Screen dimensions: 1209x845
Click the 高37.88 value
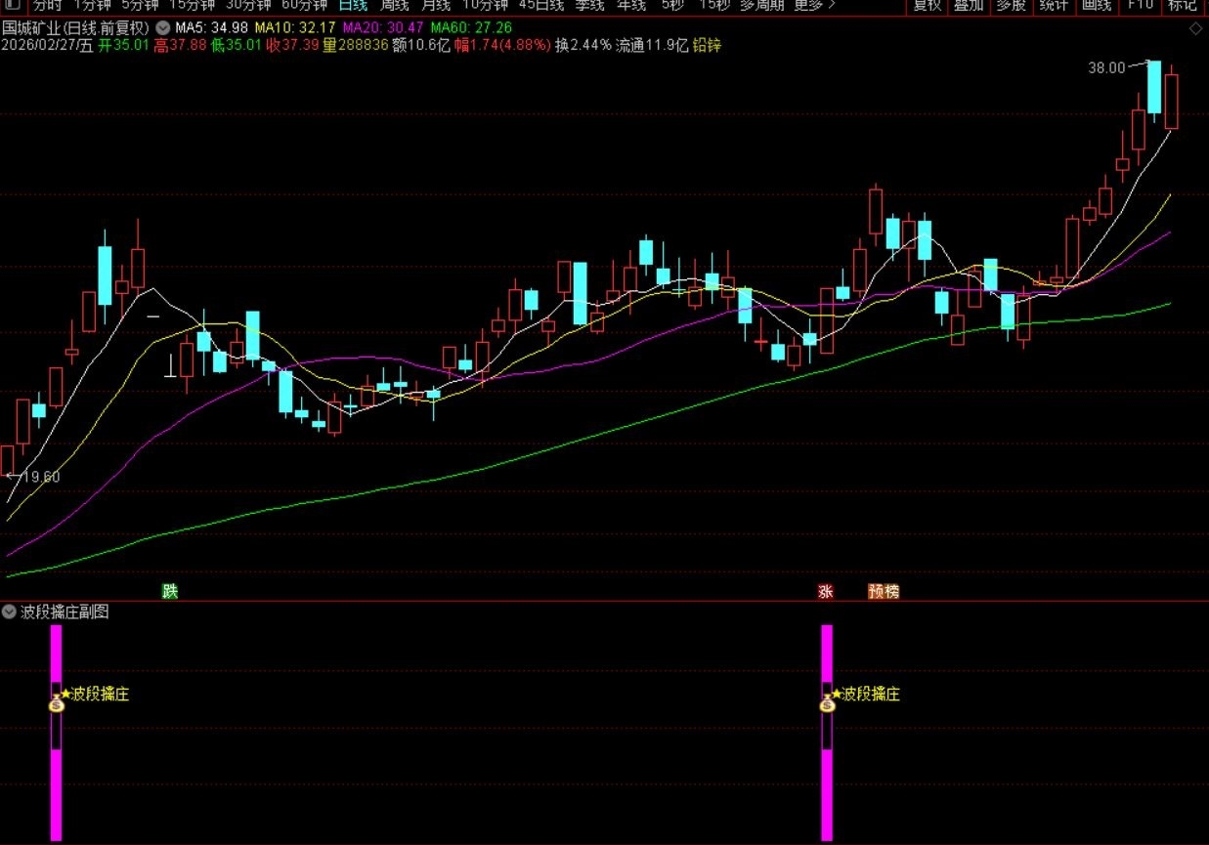point(180,45)
